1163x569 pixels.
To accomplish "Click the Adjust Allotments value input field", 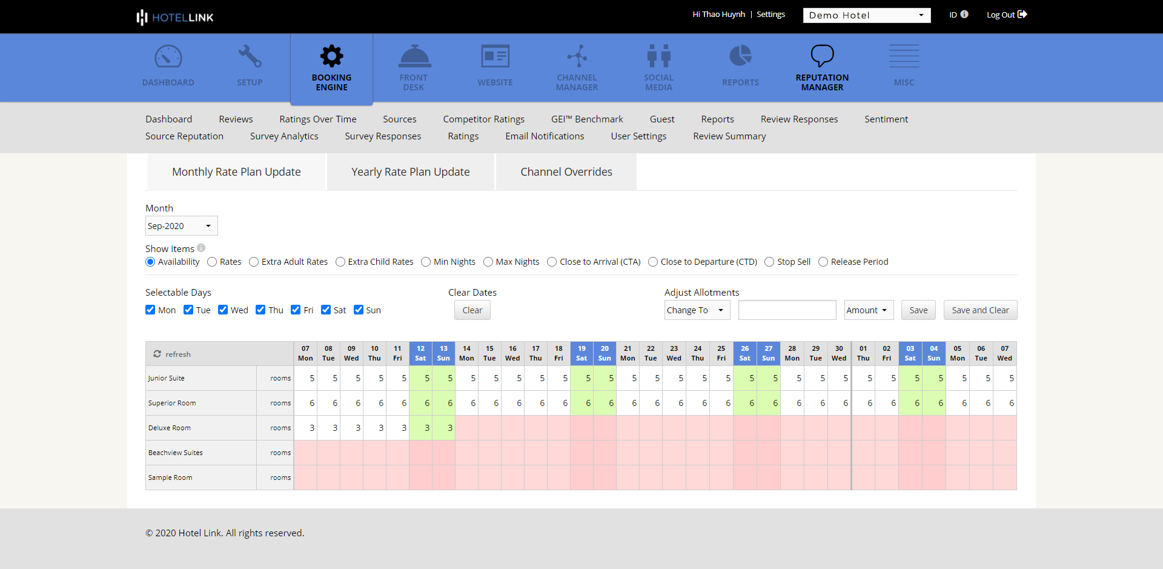I will point(786,310).
